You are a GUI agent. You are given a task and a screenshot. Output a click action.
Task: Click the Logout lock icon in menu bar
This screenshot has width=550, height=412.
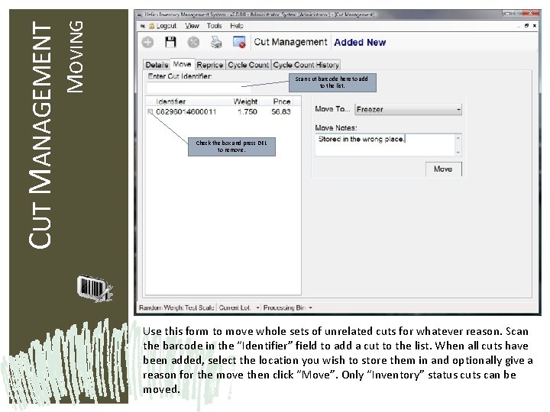(151, 26)
